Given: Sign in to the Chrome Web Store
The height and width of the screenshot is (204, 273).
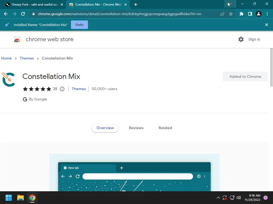Looking at the screenshot, I should [x=254, y=39].
